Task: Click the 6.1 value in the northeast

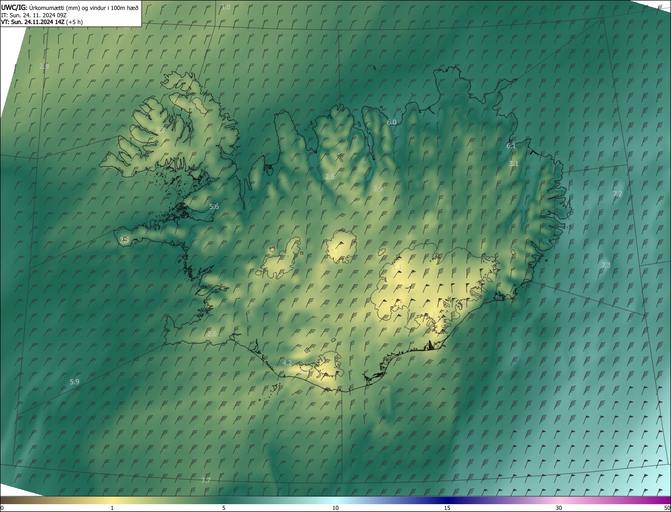Action: (x=511, y=146)
